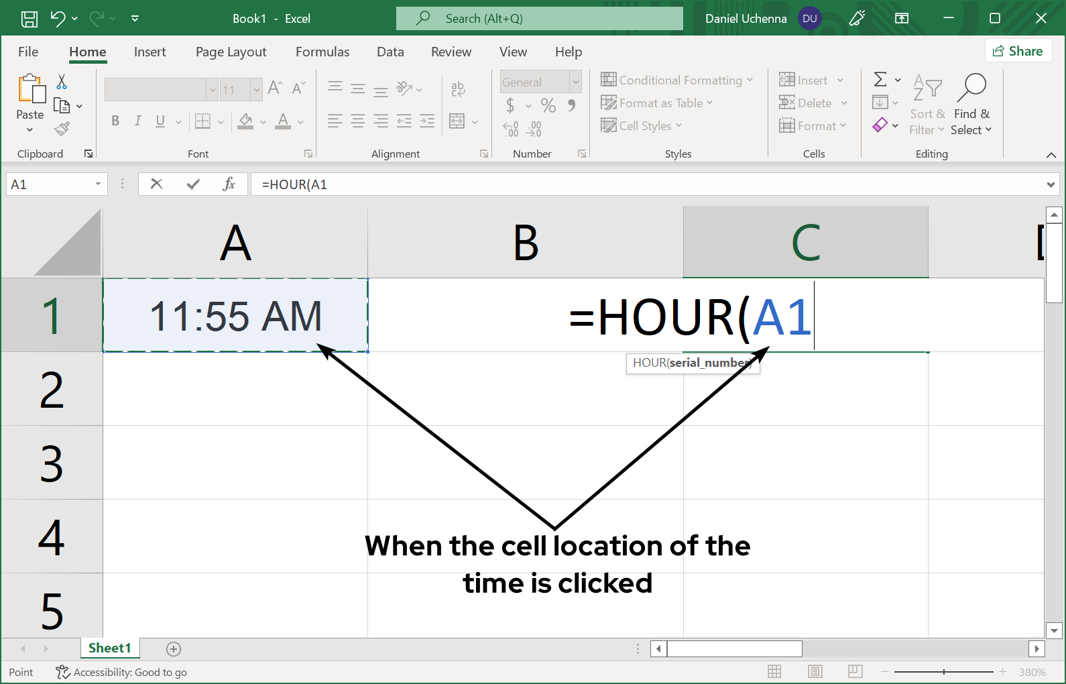Image resolution: width=1066 pixels, height=684 pixels.
Task: Click the Save icon in title bar
Action: [x=29, y=19]
